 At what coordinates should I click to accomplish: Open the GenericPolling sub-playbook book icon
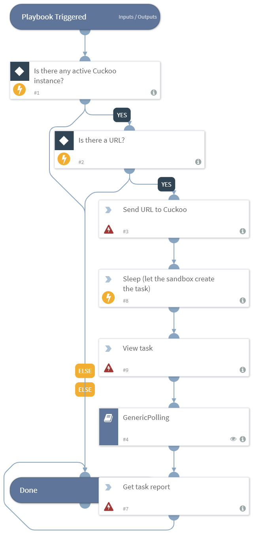tap(108, 418)
